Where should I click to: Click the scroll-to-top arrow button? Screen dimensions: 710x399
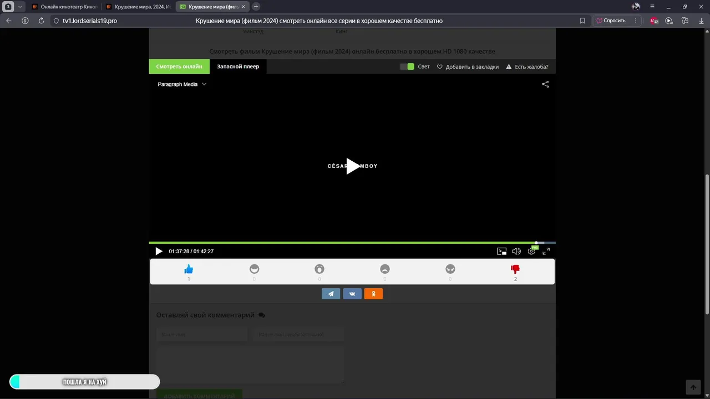(x=692, y=387)
